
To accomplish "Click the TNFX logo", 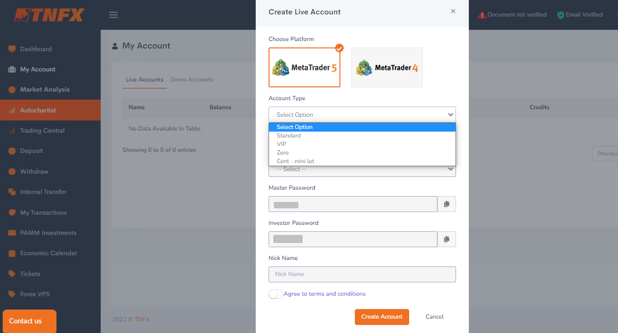I will pyautogui.click(x=49, y=15).
